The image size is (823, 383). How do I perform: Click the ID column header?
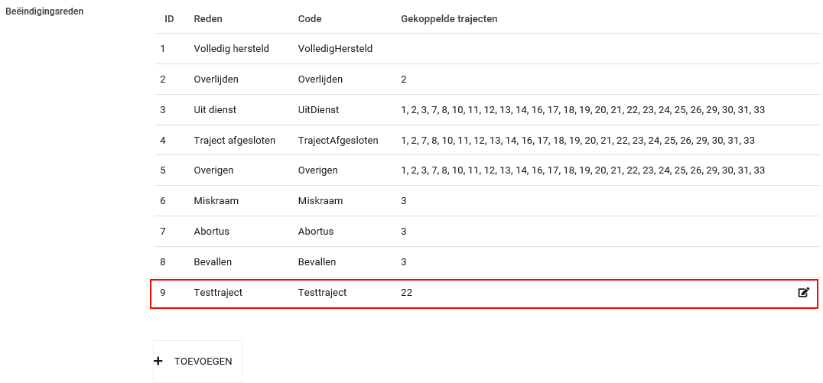169,18
